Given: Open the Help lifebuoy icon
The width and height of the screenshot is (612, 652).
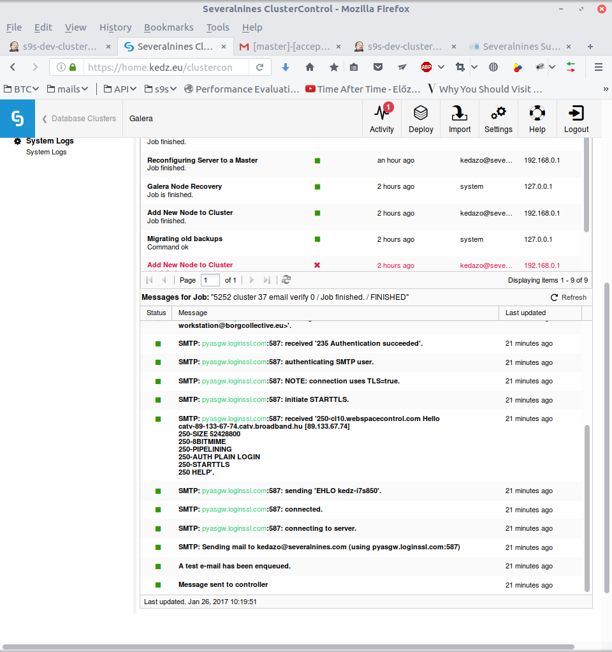Looking at the screenshot, I should tap(537, 119).
